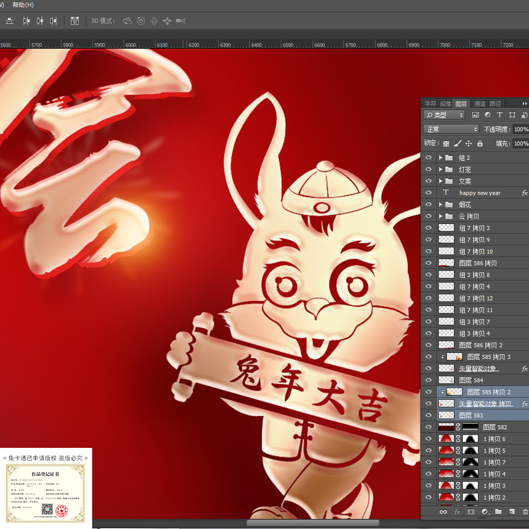
Task: Filter layers by adjustment layers icon
Action: point(487,115)
